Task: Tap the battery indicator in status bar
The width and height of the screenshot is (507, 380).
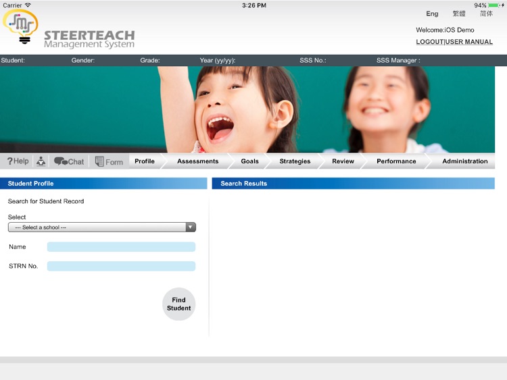Action: pos(493,5)
